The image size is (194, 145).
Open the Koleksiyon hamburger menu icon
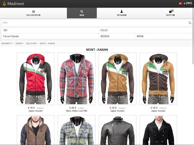click(33, 11)
